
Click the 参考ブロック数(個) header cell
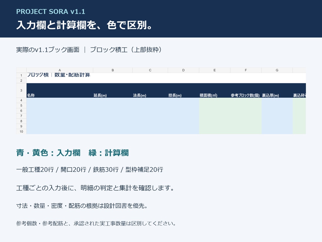pyautogui.click(x=246, y=90)
